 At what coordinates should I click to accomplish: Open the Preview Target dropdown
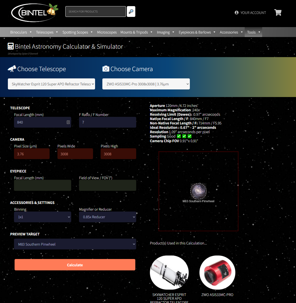(75, 244)
